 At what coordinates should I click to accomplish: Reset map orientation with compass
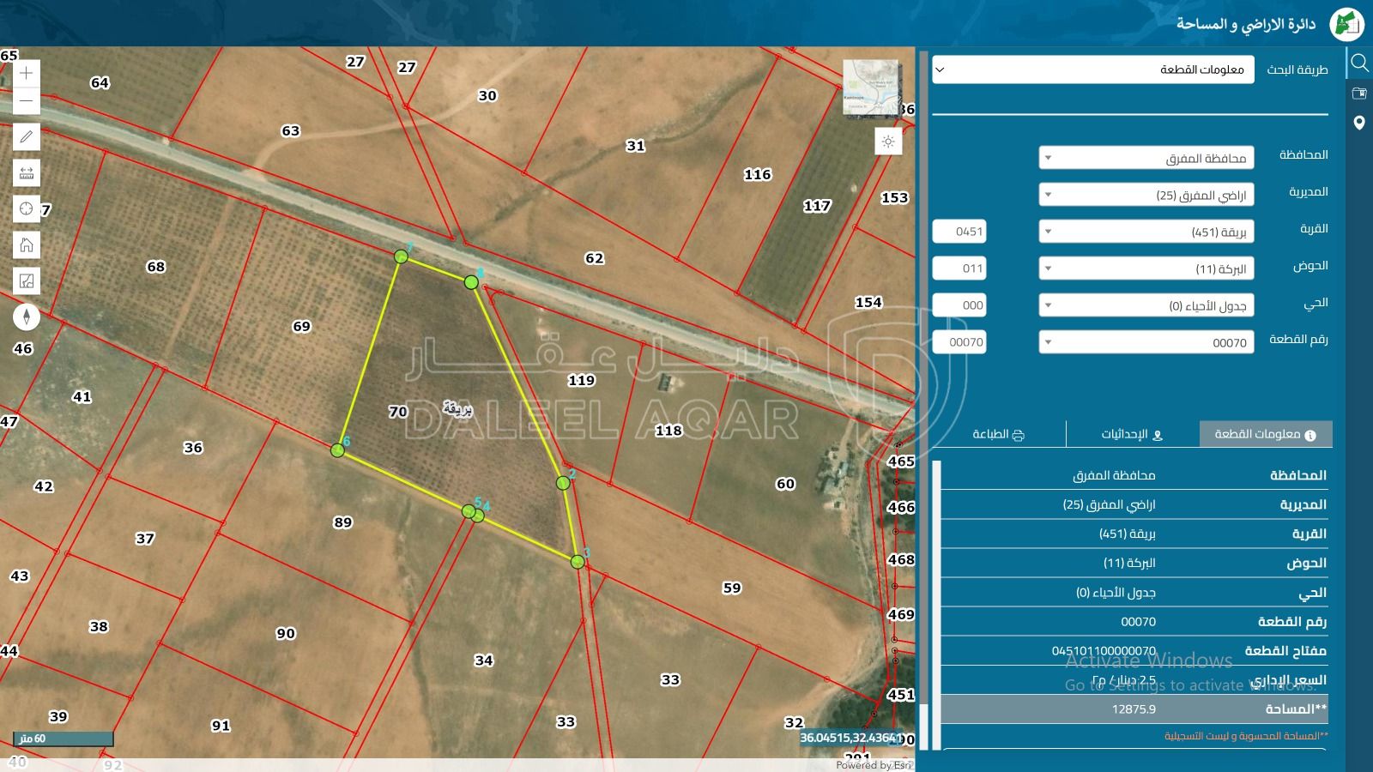coord(27,317)
